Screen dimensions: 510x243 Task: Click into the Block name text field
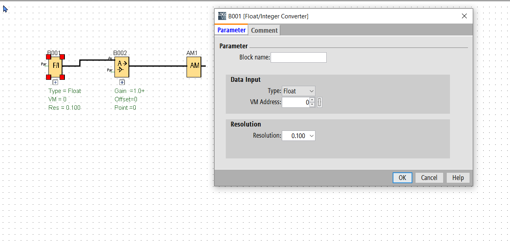coord(298,57)
